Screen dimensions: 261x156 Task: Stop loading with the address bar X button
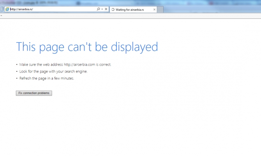[106, 9]
